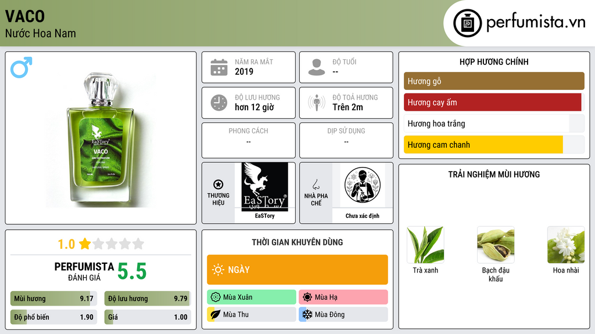595x334 pixels.
Task: Click the VACO perfume bottle image
Action: tap(101, 140)
